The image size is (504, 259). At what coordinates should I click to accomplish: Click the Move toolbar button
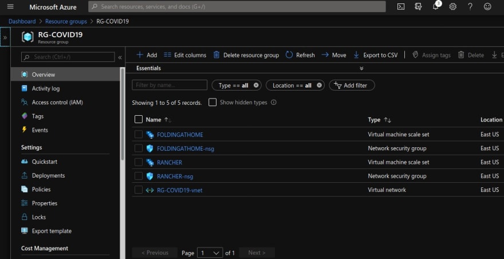click(x=334, y=55)
